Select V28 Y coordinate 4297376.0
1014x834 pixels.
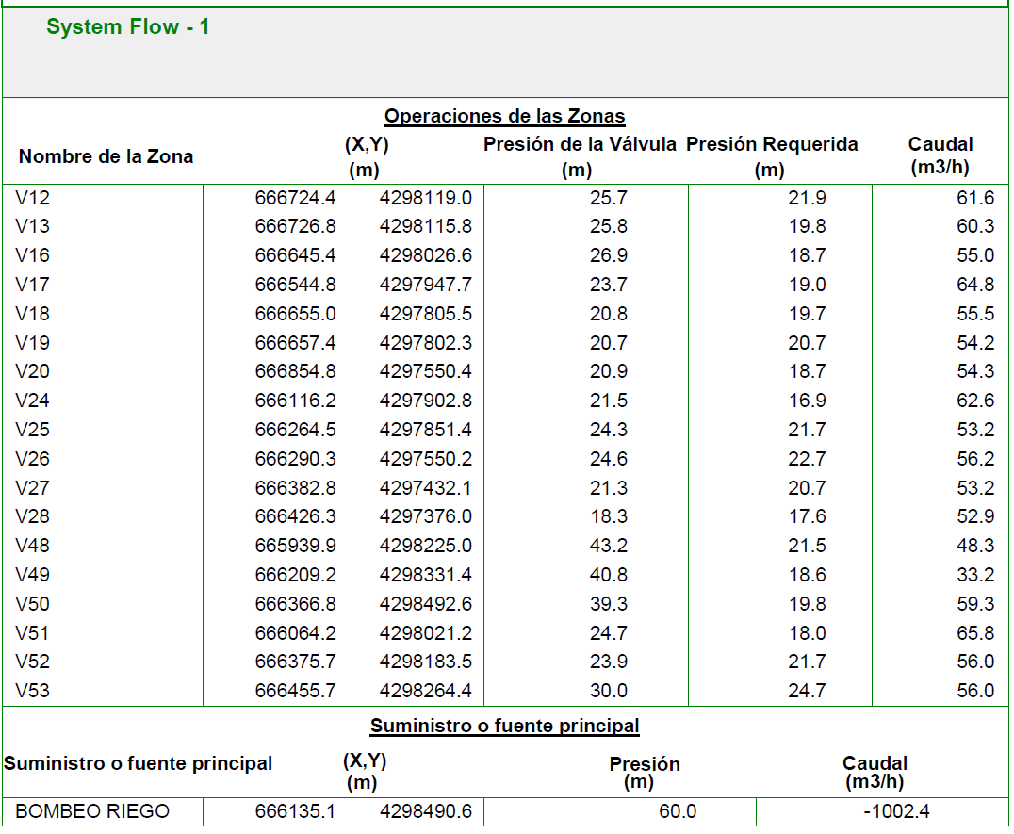pos(425,516)
